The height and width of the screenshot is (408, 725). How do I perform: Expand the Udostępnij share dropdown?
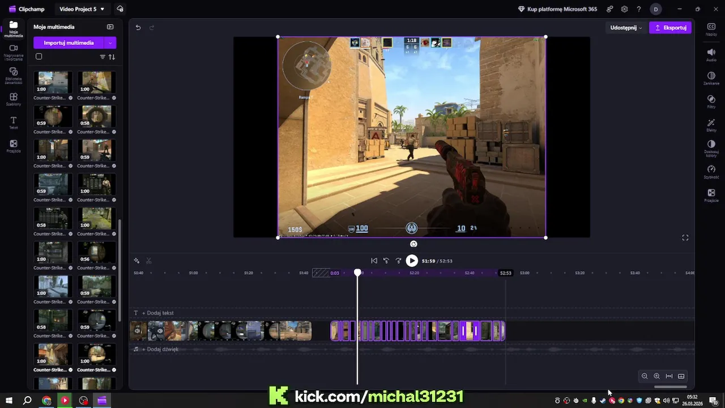[626, 27]
